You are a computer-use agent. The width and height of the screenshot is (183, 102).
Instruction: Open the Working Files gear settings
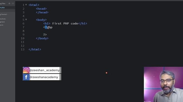tap(9, 3)
